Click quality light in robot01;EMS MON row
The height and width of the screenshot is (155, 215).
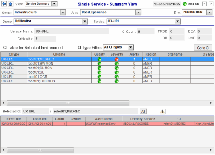[99, 81]
